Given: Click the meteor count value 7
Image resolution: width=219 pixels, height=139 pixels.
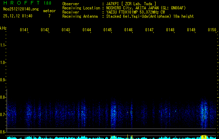Looking at the screenshot, I should point(49,16).
